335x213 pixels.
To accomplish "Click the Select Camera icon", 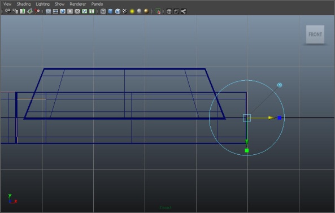I will 8,11.
